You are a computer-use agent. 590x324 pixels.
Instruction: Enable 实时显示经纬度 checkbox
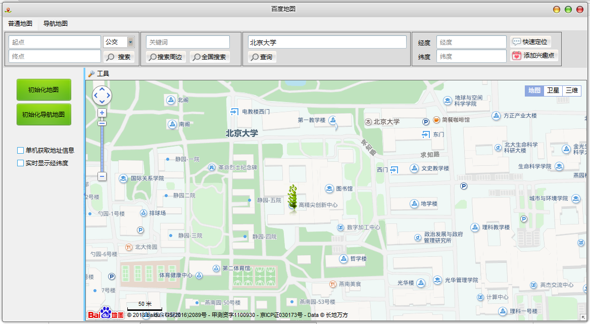pyautogui.click(x=21, y=163)
